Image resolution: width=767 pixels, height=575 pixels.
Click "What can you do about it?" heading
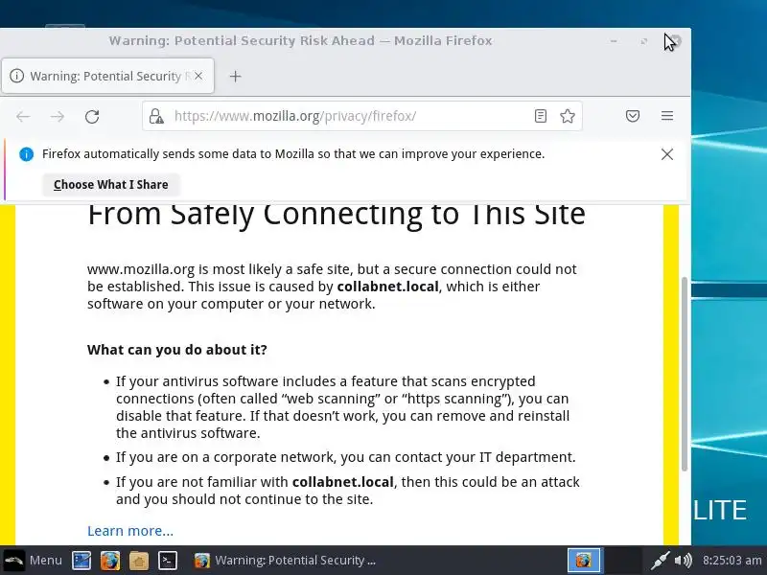pos(177,350)
